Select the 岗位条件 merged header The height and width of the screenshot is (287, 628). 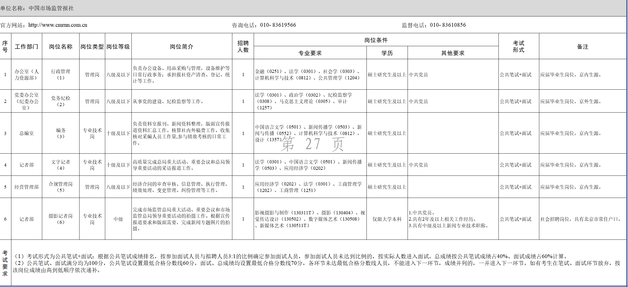coord(376,40)
